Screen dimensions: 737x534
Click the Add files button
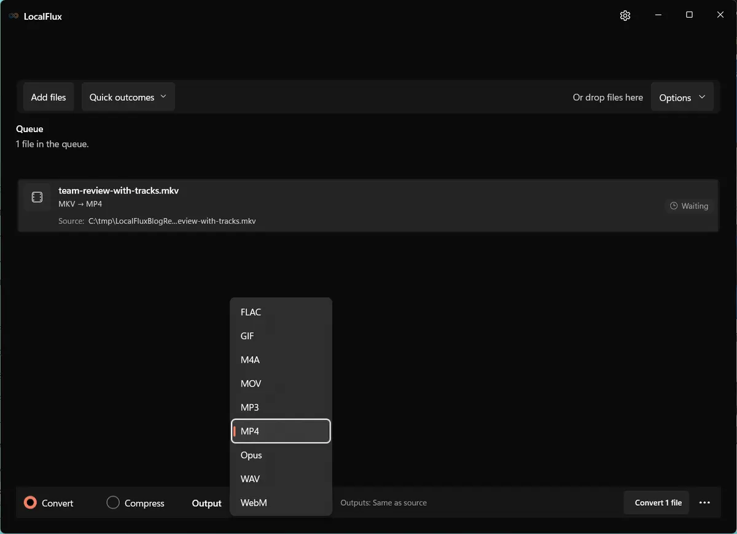click(x=49, y=97)
